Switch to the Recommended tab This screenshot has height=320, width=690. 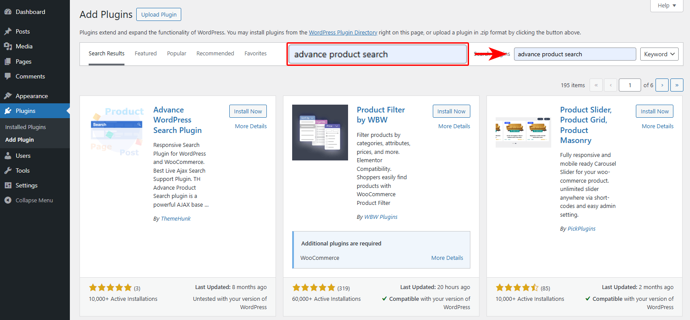[215, 54]
